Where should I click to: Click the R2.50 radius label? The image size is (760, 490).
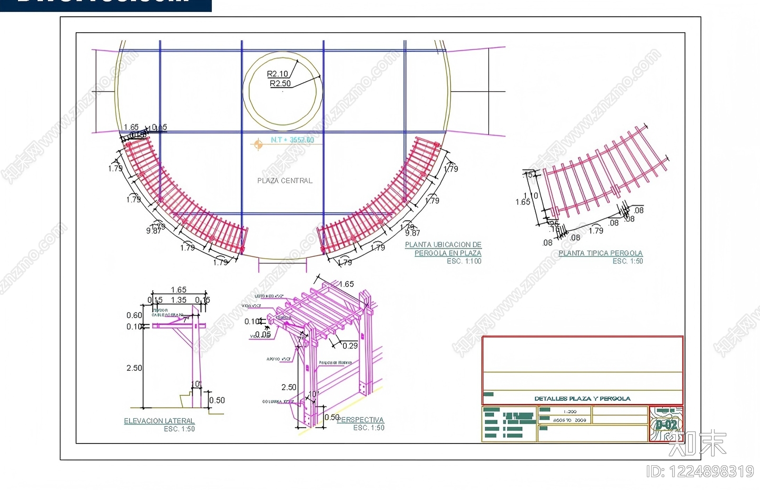tap(280, 84)
